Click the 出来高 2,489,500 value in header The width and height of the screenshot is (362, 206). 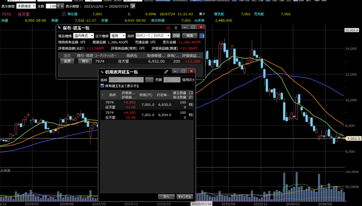pyautogui.click(x=224, y=20)
